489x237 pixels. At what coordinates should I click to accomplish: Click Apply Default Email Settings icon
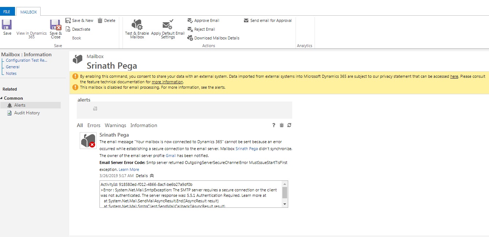(168, 25)
